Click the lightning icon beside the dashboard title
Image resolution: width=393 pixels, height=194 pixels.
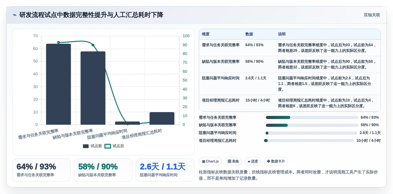[x=15, y=15]
